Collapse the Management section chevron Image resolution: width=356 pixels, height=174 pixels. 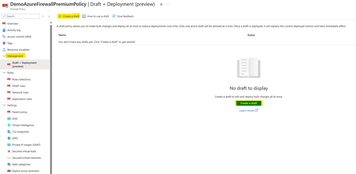4,56
